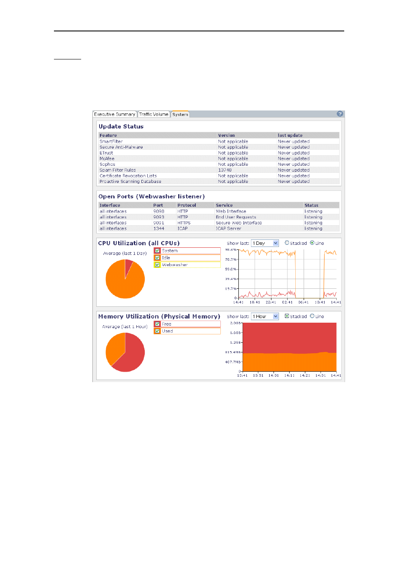399x565 pixels.
Task: Click the Memory Utilization (Physical Memory) heading
Action: click(159, 316)
